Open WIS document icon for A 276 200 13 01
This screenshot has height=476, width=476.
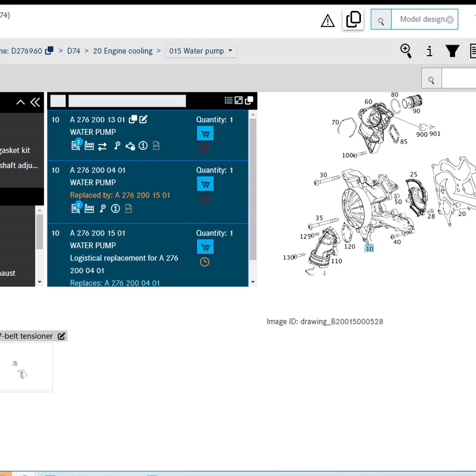(156, 146)
